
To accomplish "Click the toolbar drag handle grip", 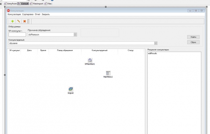I will tap(29, 21).
